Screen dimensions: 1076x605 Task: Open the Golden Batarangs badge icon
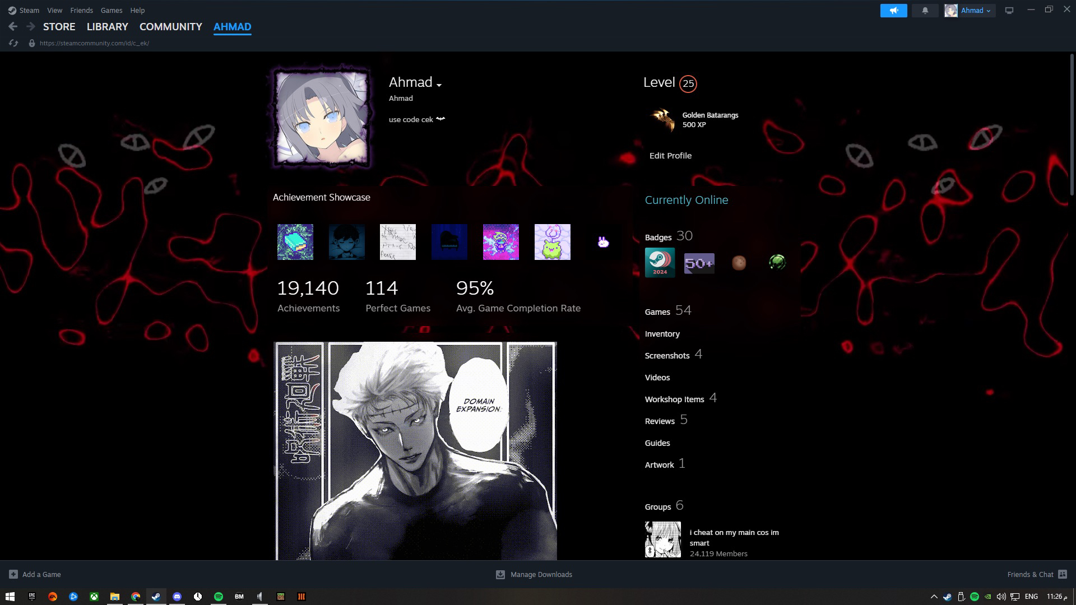coord(663,120)
